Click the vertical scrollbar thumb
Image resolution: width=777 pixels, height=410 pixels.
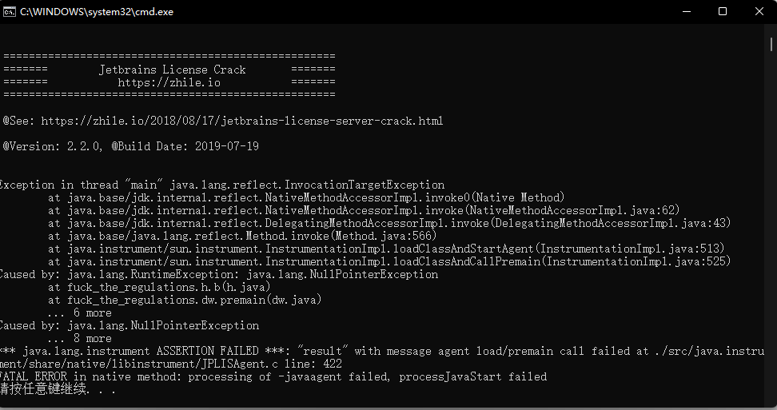(771, 44)
